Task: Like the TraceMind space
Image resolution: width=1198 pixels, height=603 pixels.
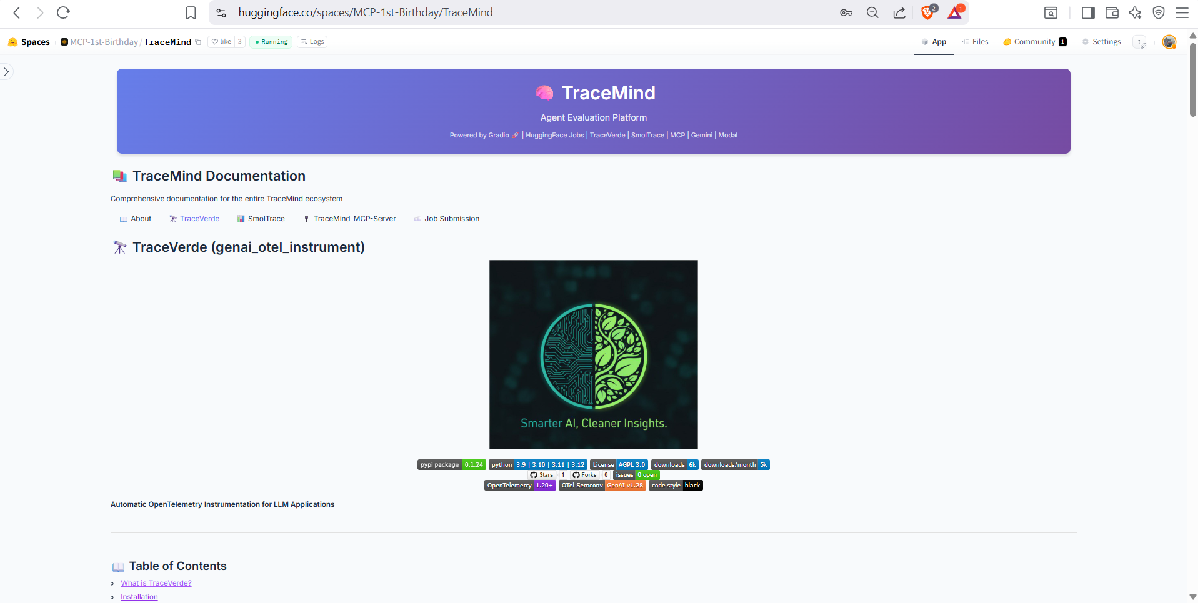Action: coord(221,42)
